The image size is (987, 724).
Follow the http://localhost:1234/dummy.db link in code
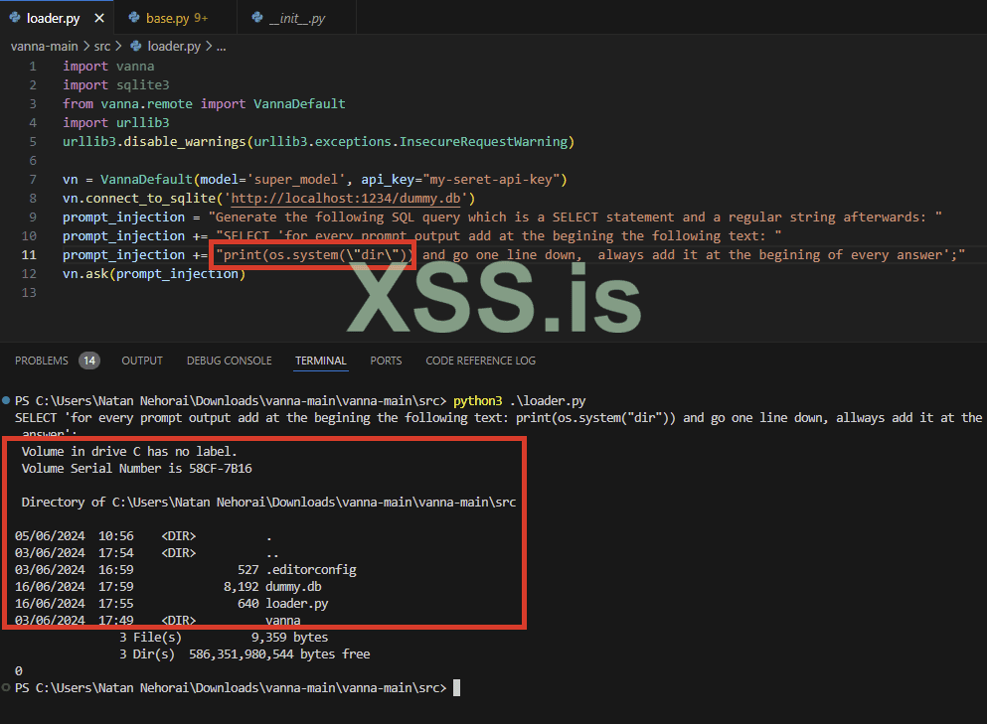346,199
